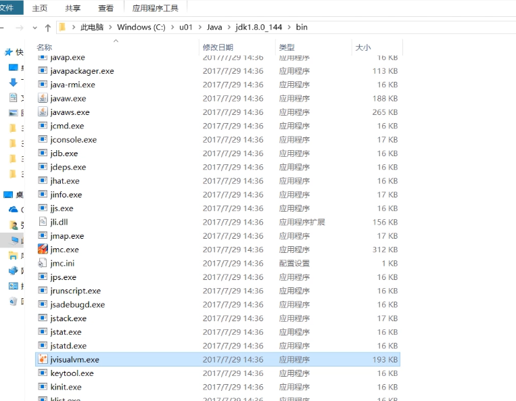516x401 pixels.
Task: Click the javaw.exe Java cup icon
Action: pos(43,98)
